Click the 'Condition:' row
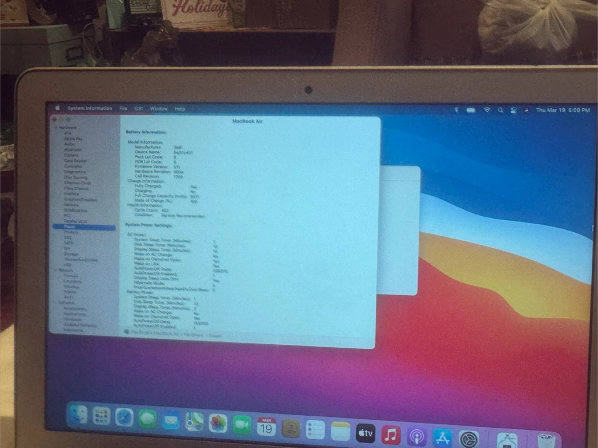 click(169, 215)
